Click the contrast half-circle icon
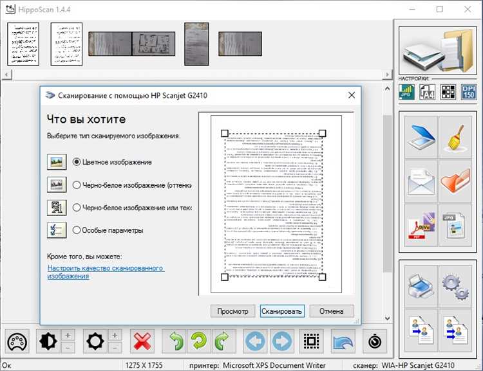Viewport: 483px width, 371px height. pyautogui.click(x=48, y=341)
